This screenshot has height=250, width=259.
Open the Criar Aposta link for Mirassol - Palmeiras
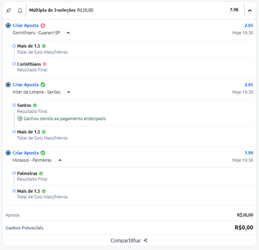(x=25, y=153)
